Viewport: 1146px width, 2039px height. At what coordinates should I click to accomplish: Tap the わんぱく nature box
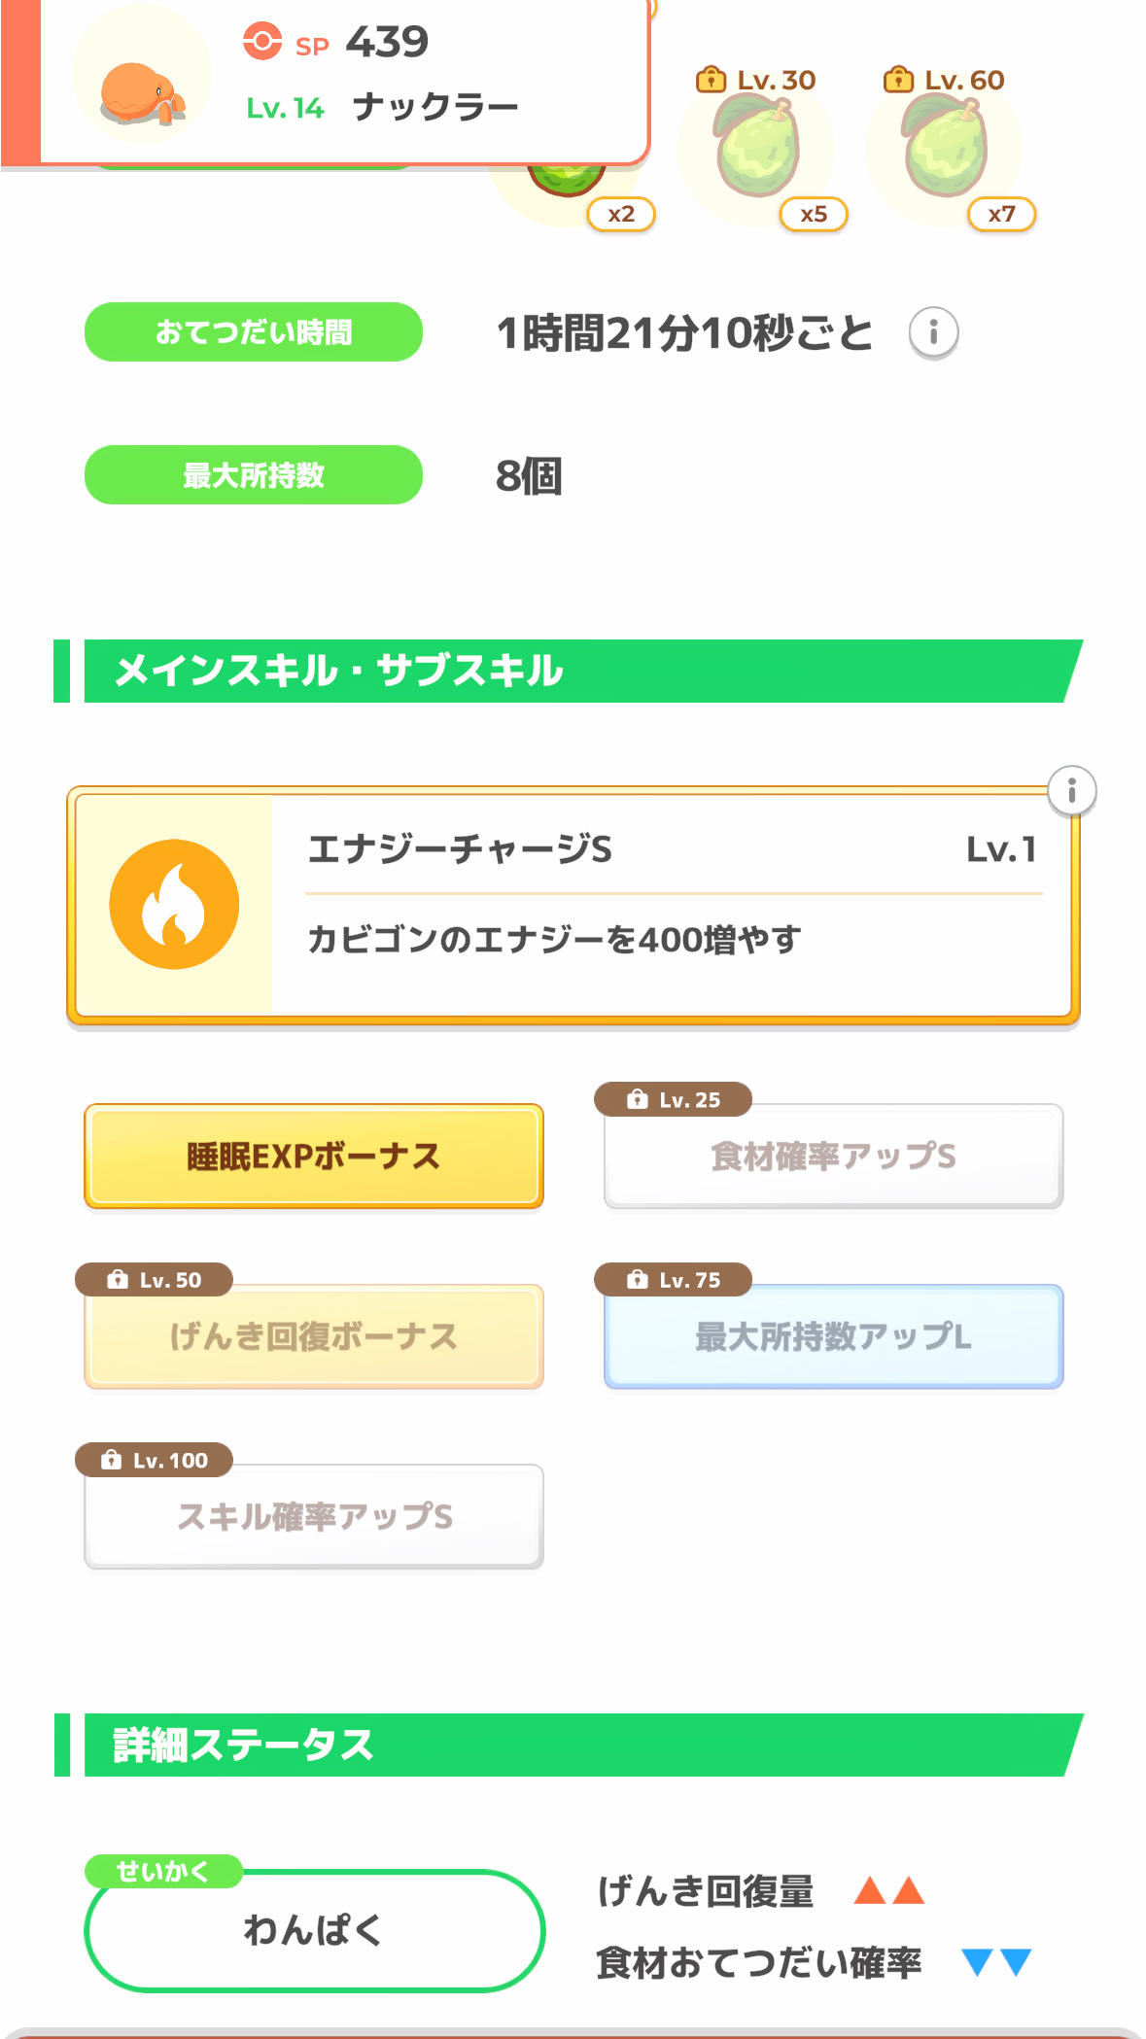coord(313,1930)
